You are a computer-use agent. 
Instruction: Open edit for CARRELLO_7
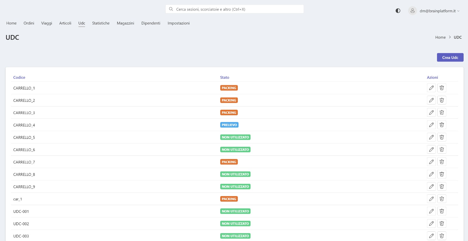pos(431,162)
